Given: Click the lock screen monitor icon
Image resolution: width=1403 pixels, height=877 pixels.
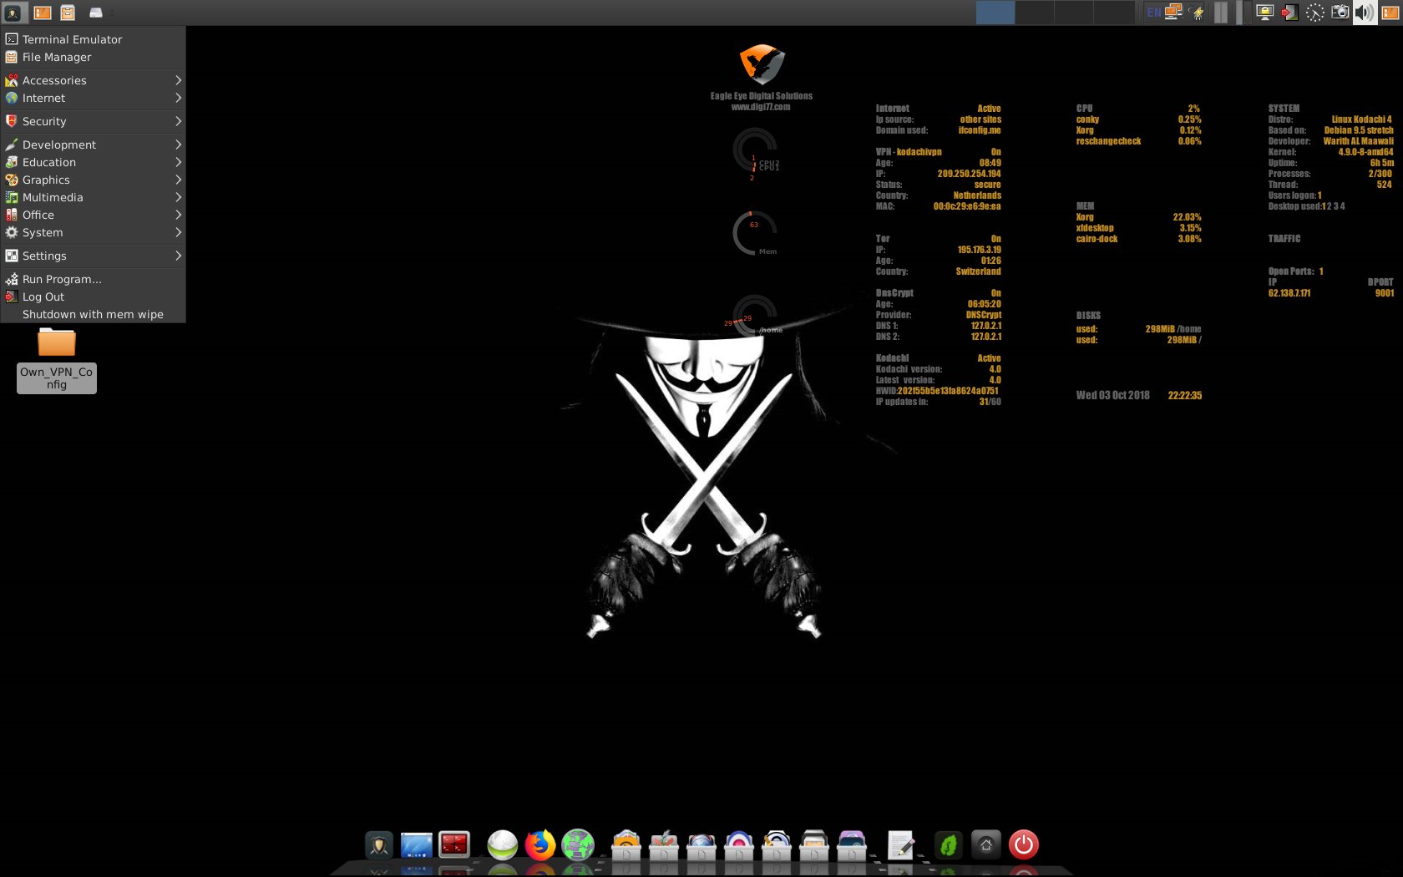Looking at the screenshot, I should [x=1264, y=13].
